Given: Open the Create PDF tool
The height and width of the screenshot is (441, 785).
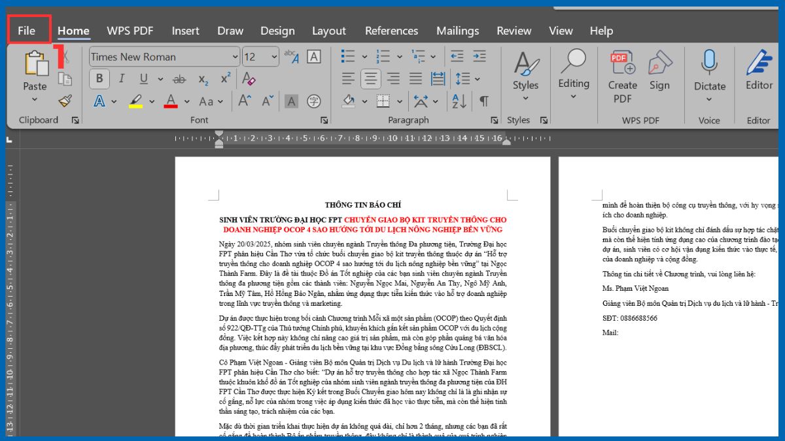Looking at the screenshot, I should pyautogui.click(x=621, y=75).
